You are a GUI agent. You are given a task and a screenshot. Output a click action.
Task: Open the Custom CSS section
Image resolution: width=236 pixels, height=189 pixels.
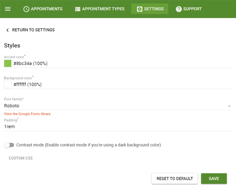tap(21, 158)
